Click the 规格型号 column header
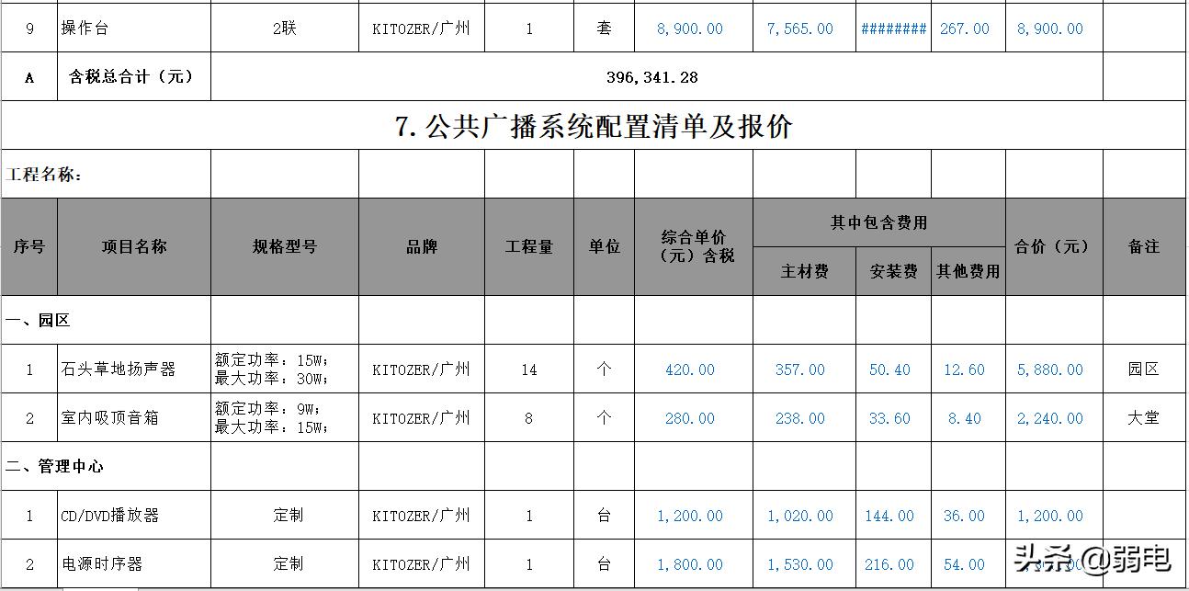 pyautogui.click(x=283, y=246)
